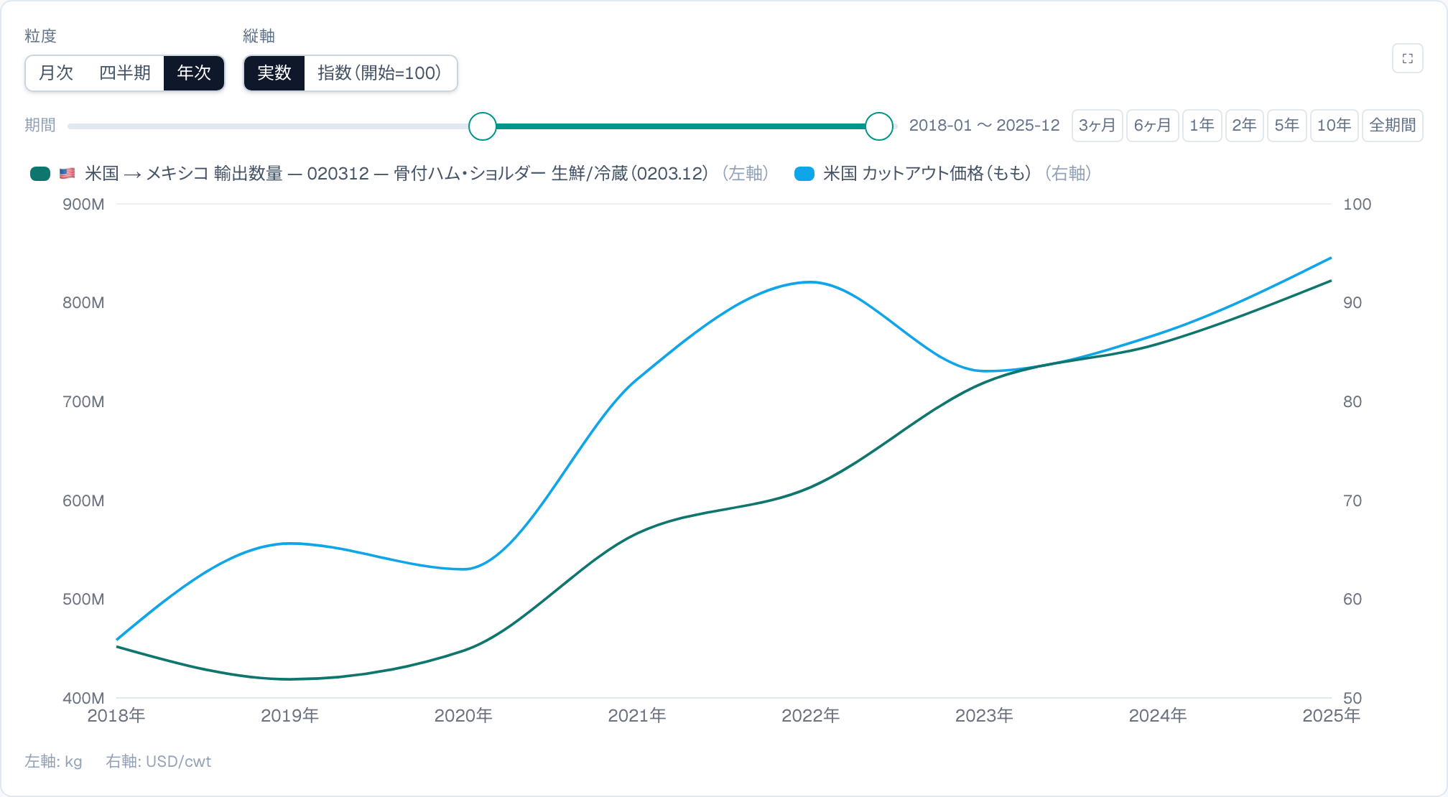
Task: Click the 2018年 x-axis label
Action: click(x=116, y=716)
